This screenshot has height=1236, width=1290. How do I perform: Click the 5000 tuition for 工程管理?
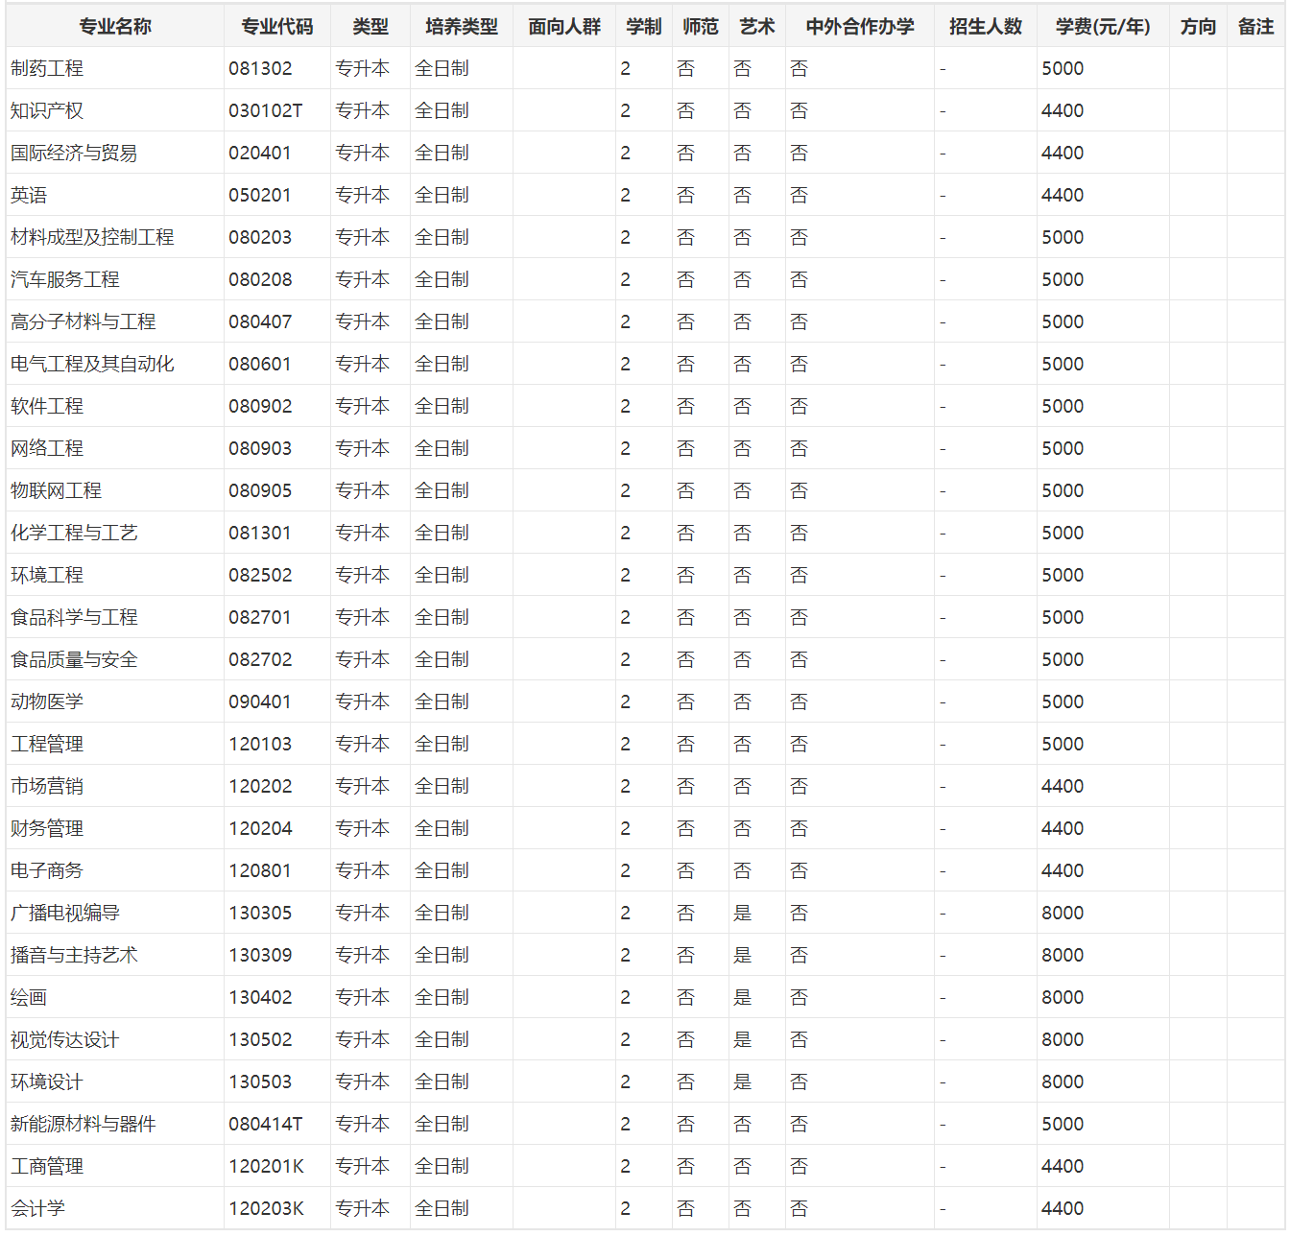(x=1063, y=745)
